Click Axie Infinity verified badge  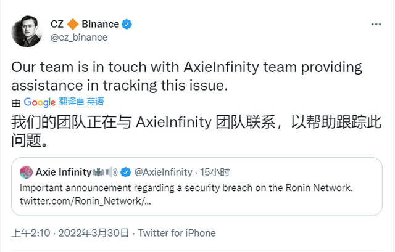(125, 173)
